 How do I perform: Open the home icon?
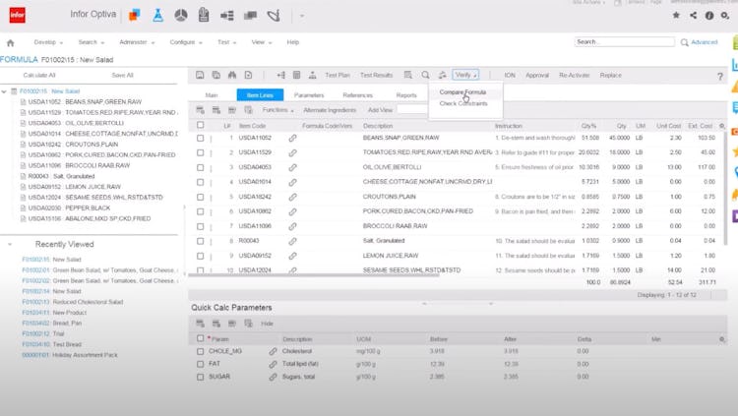point(11,43)
